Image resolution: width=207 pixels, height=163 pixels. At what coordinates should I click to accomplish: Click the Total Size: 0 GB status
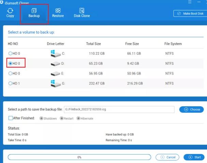pos(18,134)
